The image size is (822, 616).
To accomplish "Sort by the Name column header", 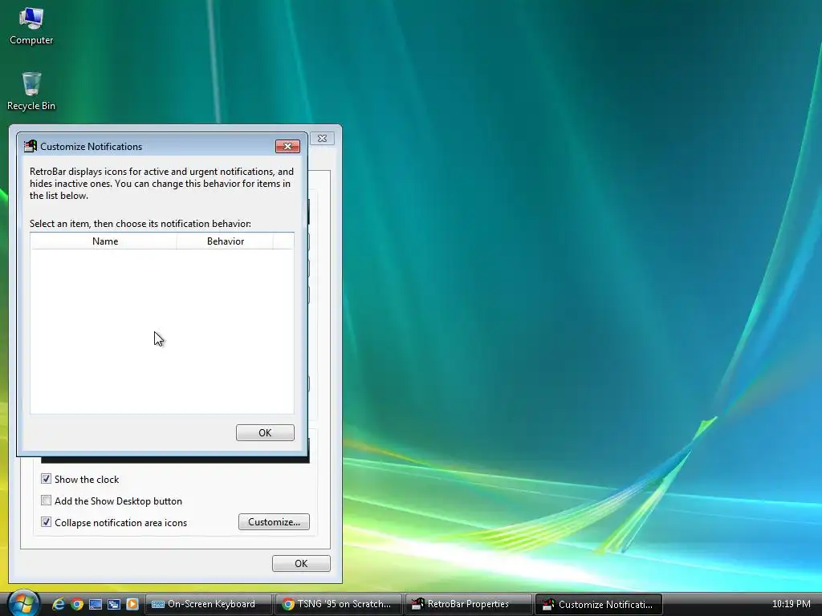I will [x=104, y=241].
